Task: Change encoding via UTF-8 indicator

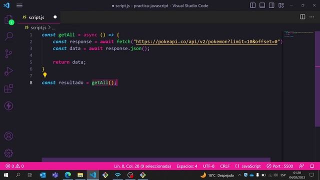Action: tap(208, 166)
